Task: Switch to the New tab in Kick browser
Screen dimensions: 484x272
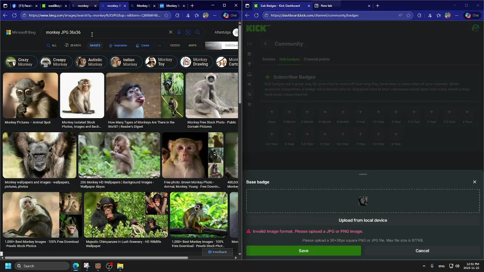Action: (x=342, y=6)
